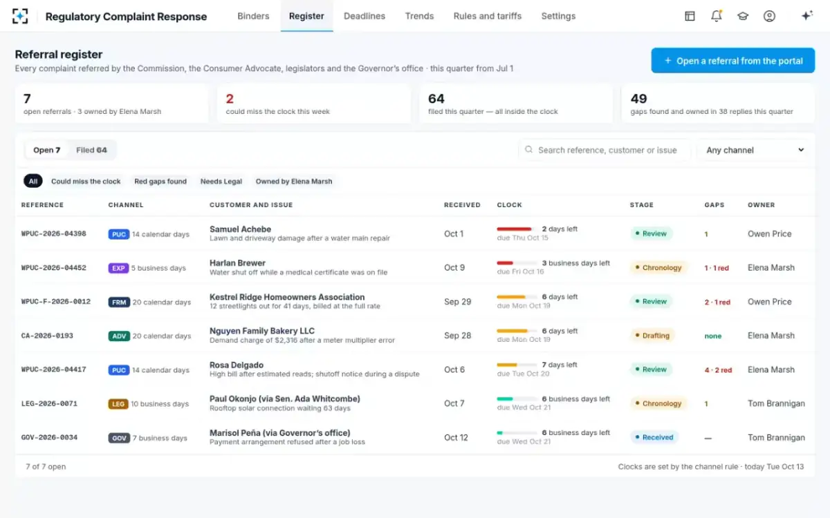
Task: Click the ADV channel badge
Action: click(119, 336)
